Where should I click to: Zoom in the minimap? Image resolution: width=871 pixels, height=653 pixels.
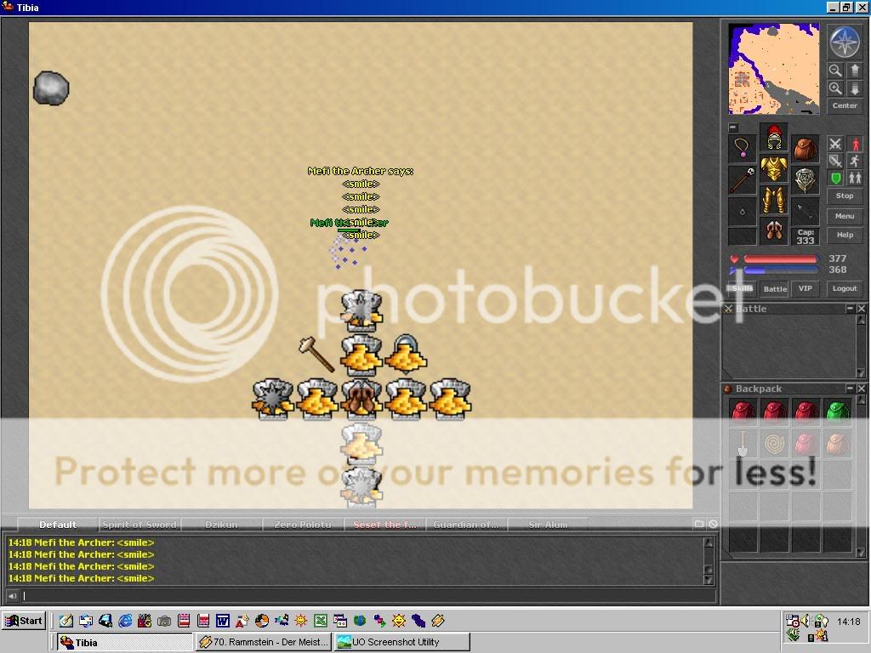pyautogui.click(x=835, y=88)
